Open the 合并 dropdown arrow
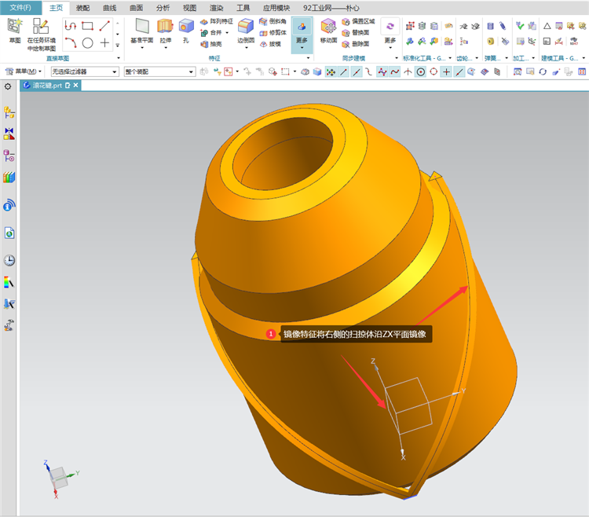The image size is (589, 517). [x=227, y=33]
